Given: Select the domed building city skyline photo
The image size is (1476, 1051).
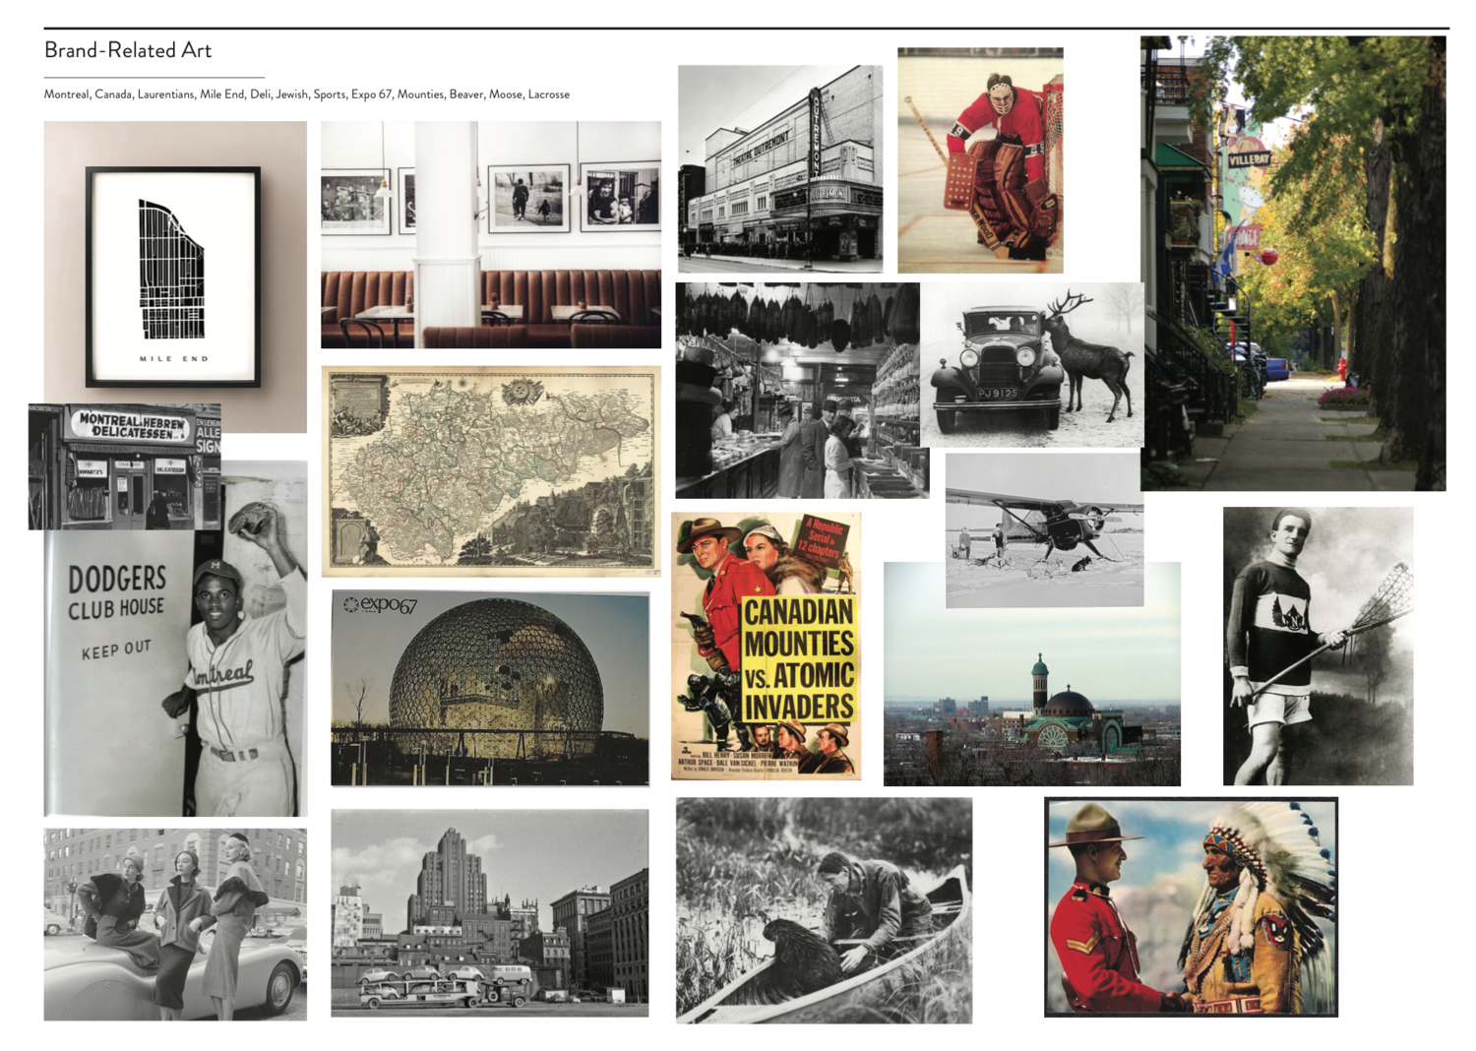Looking at the screenshot, I should click(x=1032, y=697).
